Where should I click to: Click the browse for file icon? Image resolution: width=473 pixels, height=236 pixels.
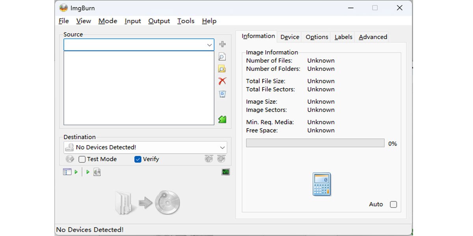[222, 57]
